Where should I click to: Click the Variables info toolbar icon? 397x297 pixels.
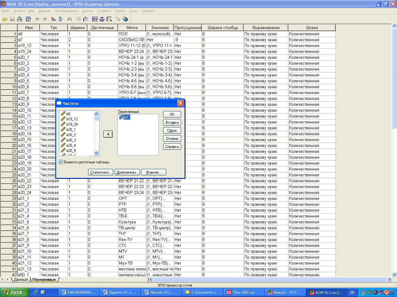61,19
